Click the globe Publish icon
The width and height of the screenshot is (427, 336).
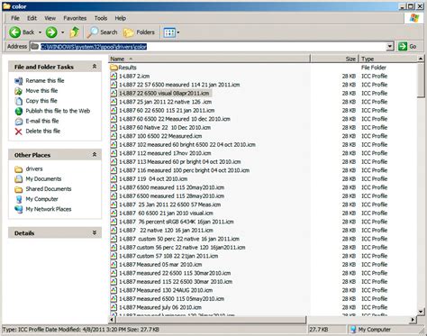19,111
